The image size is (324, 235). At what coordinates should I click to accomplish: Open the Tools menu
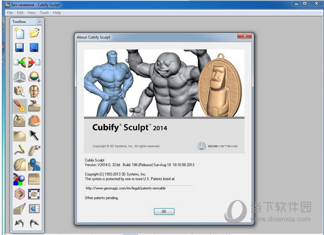(x=44, y=12)
